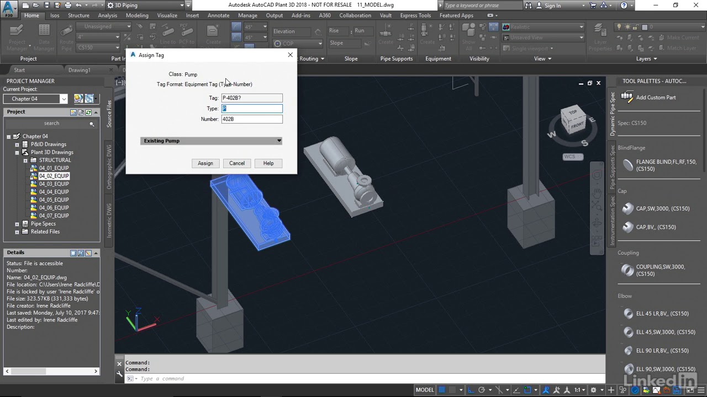Collapse the Details panel arrow
Viewport: 707px width, 397px height.
96,253
